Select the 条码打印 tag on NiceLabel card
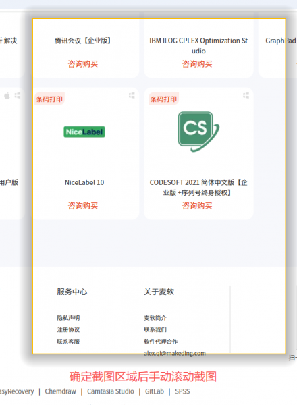 coord(49,99)
